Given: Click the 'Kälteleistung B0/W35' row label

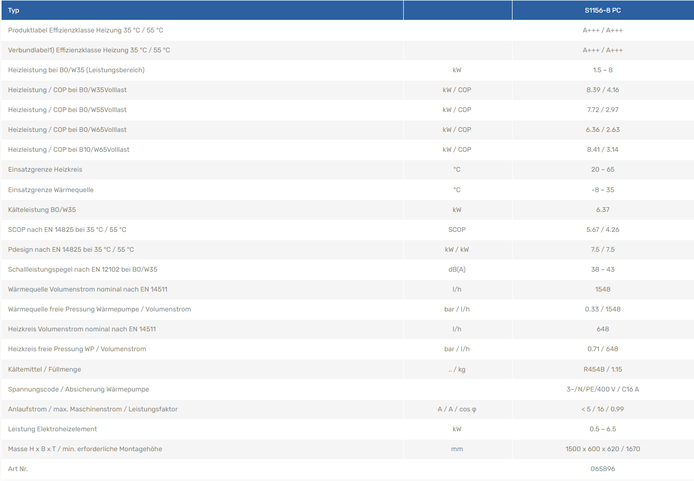Looking at the screenshot, I should click(x=42, y=210).
